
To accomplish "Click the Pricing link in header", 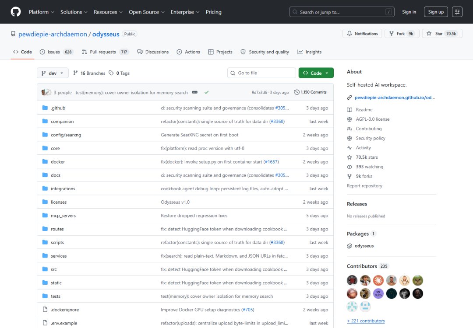I will point(213,12).
